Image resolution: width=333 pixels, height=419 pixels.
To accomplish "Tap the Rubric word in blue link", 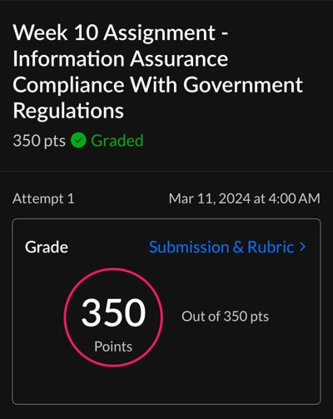I will [271, 247].
